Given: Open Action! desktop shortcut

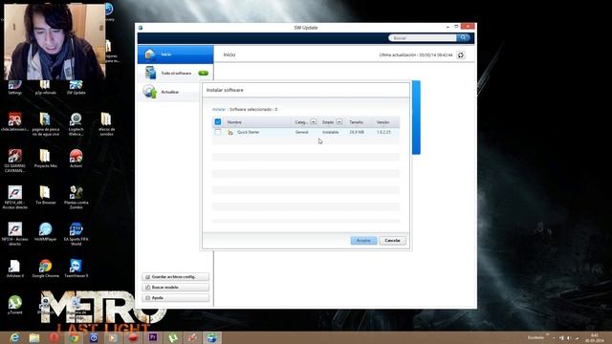Looking at the screenshot, I should 76,159.
